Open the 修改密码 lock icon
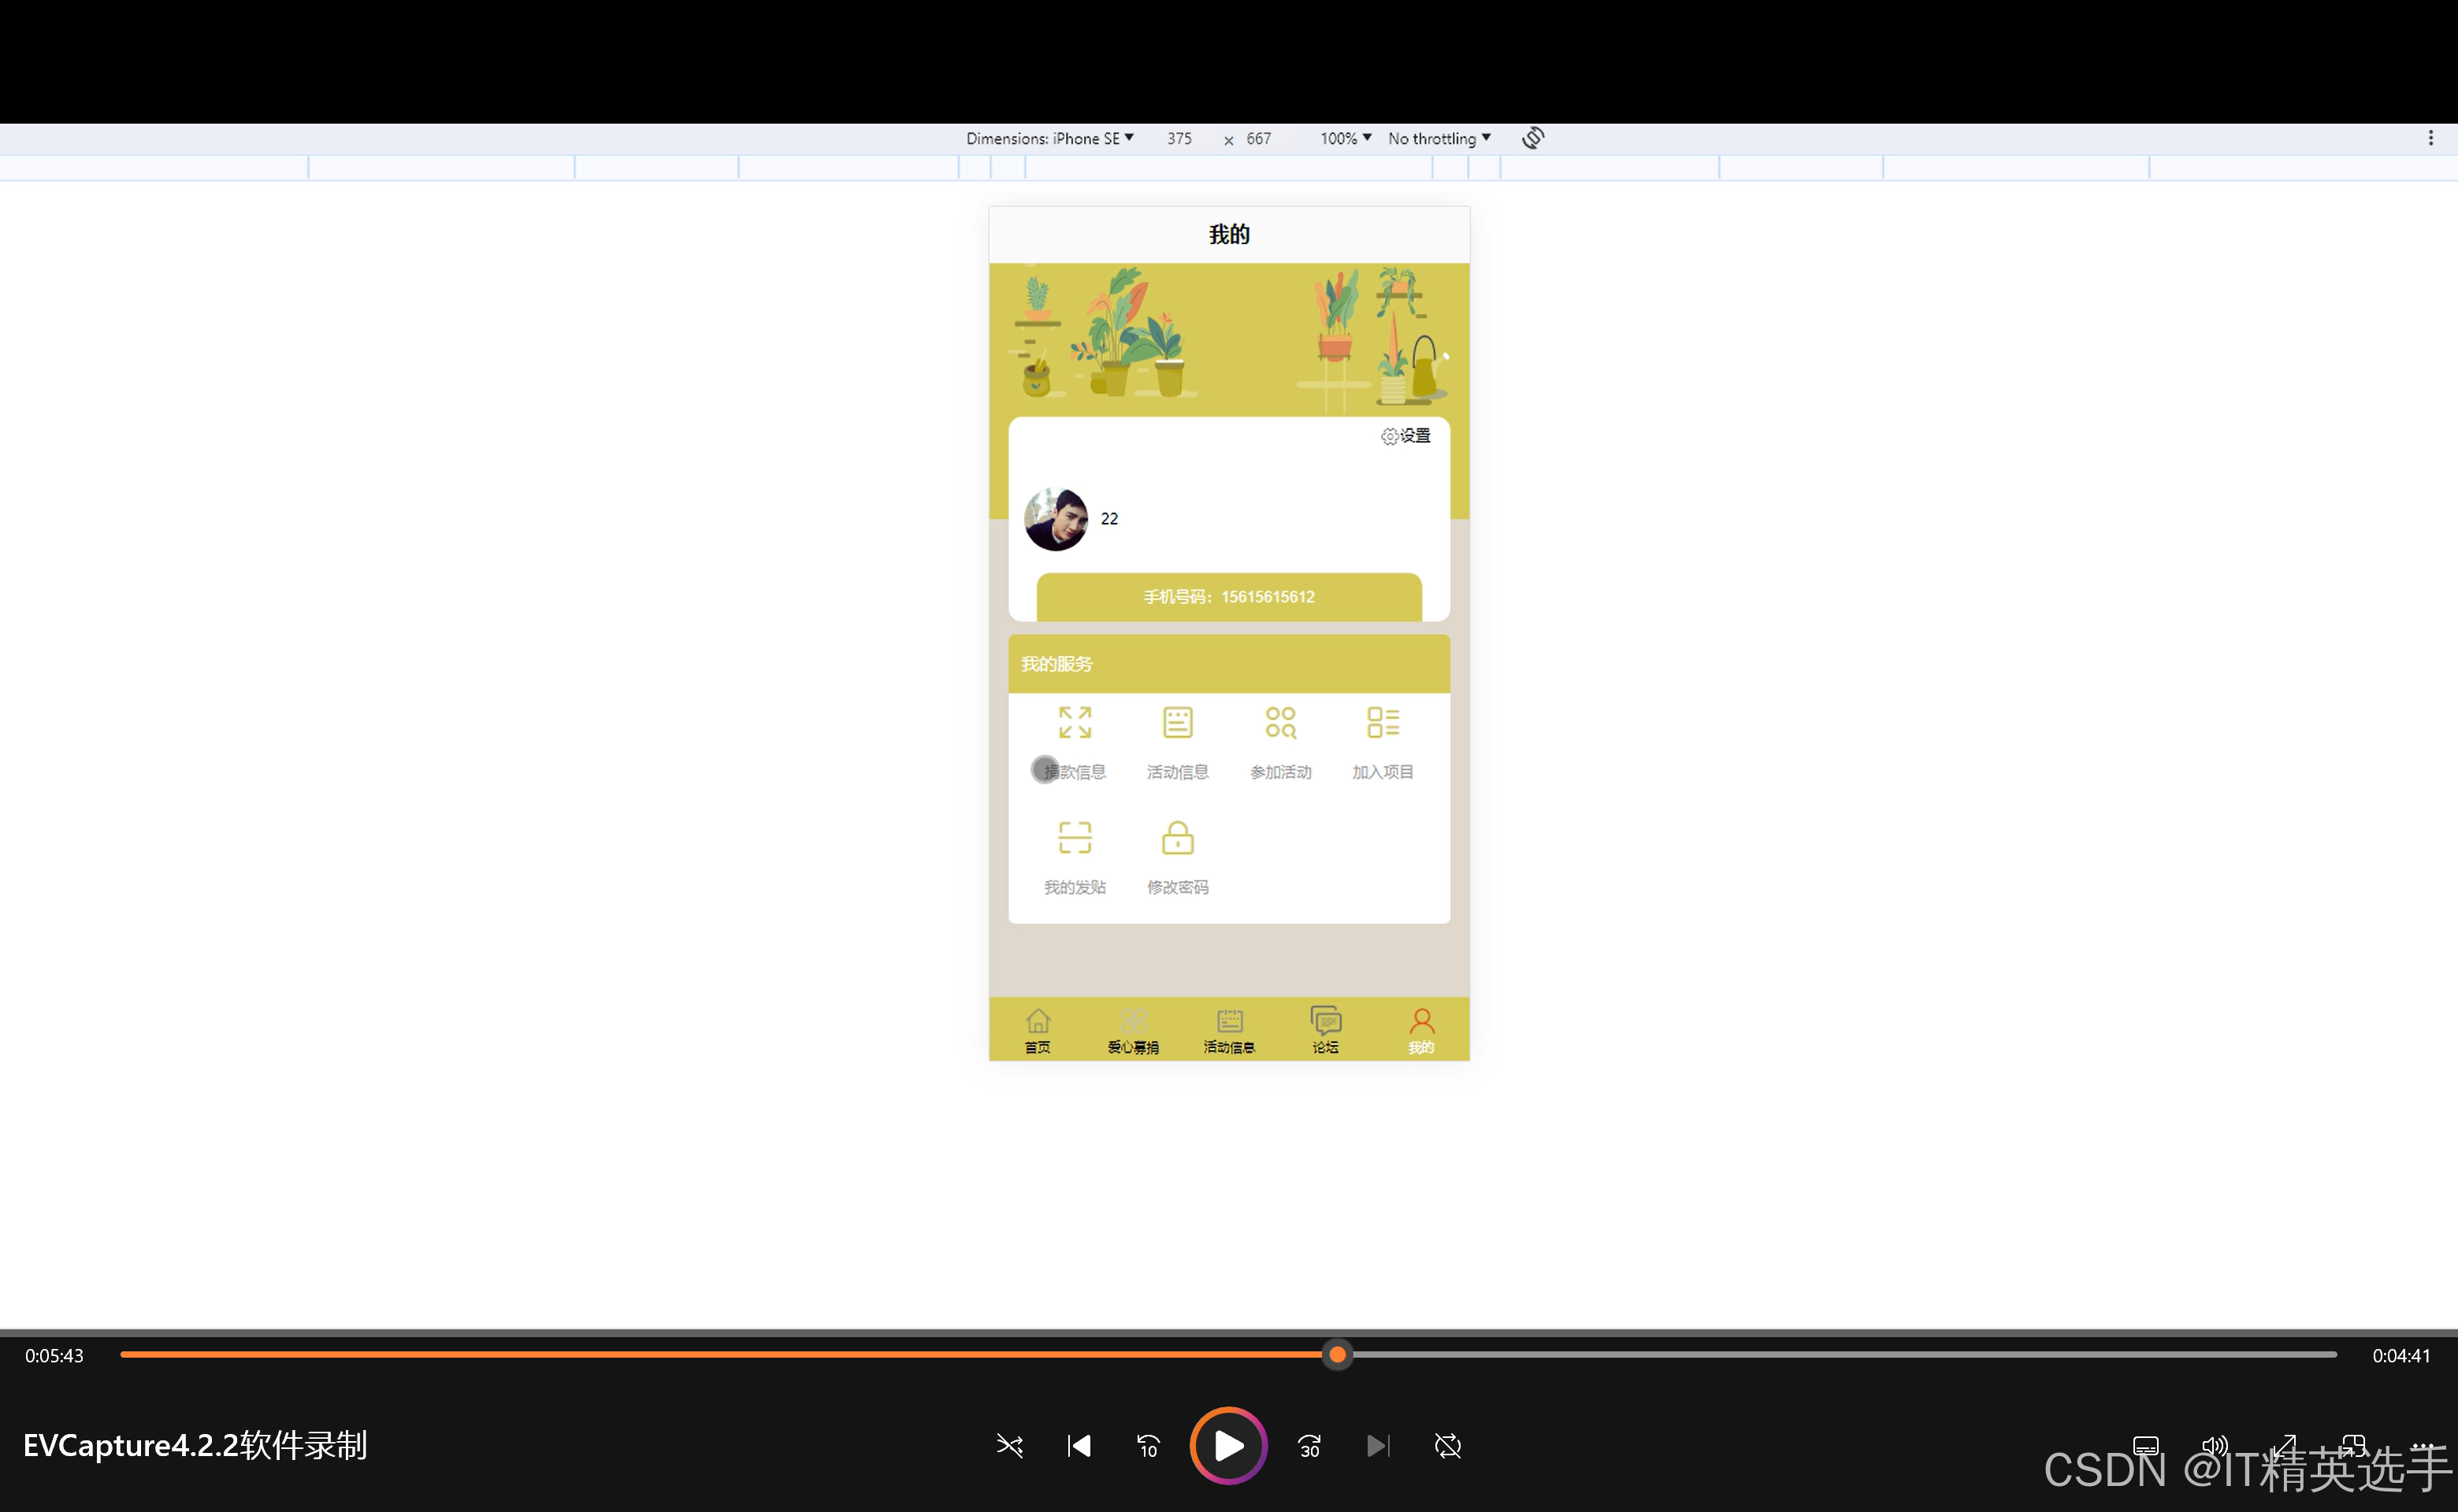2458x1512 pixels. coord(1178,838)
